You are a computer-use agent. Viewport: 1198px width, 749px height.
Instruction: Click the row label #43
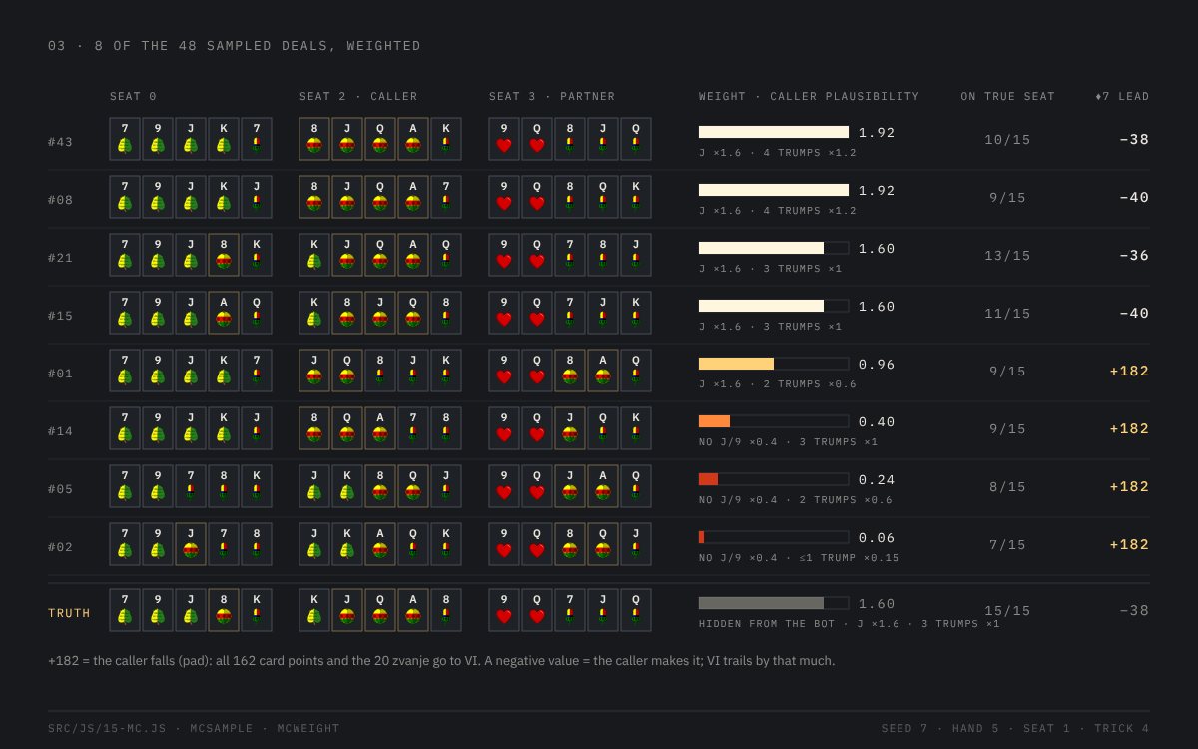(60, 142)
